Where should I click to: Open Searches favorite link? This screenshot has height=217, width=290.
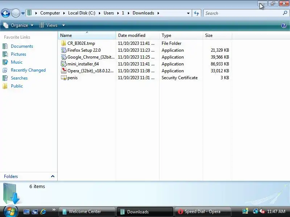pos(19,78)
